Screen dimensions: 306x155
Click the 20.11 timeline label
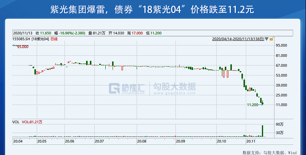pyautogui.click(x=251, y=141)
